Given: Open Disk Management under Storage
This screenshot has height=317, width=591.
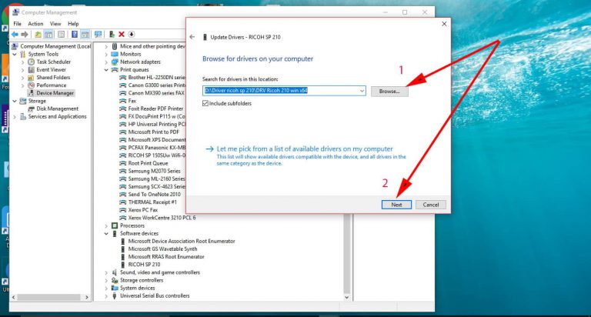Looking at the screenshot, I should click(x=57, y=108).
